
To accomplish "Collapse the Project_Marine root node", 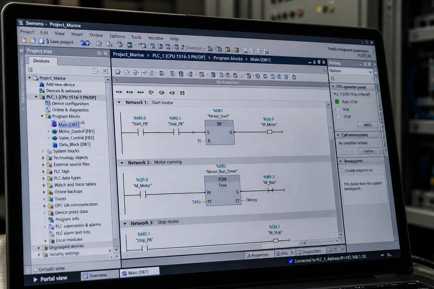I will (x=29, y=78).
